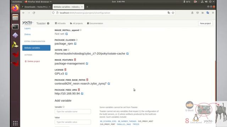Show applications grid in dock
Viewport: 227px width, 127px height.
point(15,123)
